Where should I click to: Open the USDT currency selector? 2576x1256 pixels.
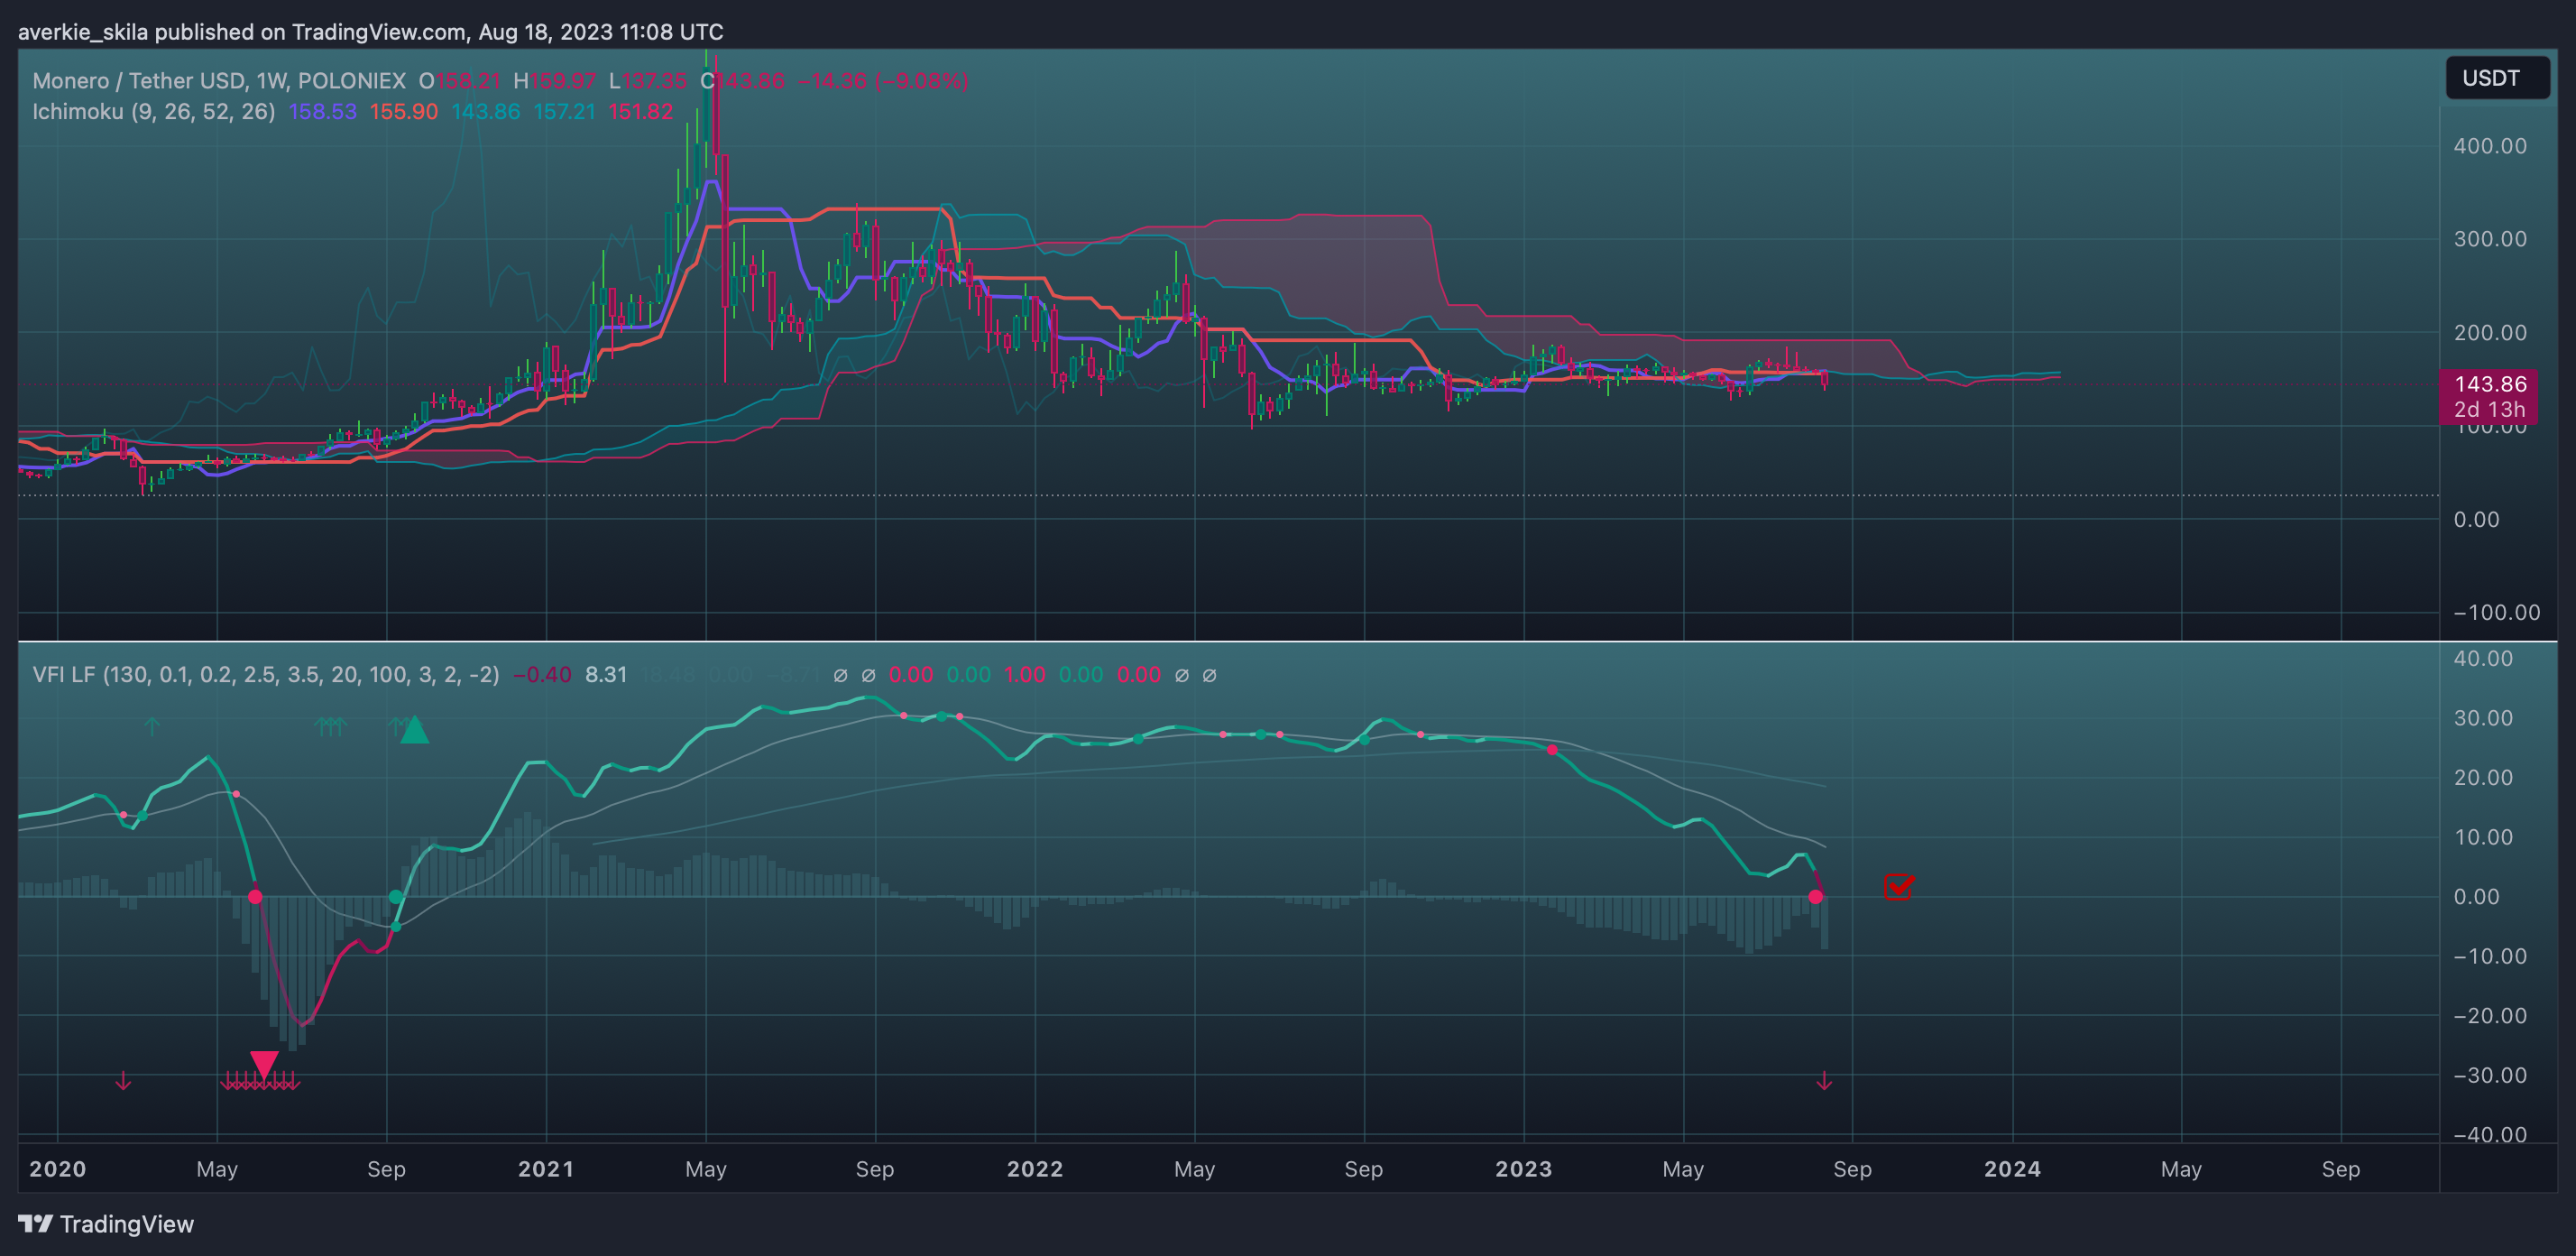click(x=2497, y=78)
